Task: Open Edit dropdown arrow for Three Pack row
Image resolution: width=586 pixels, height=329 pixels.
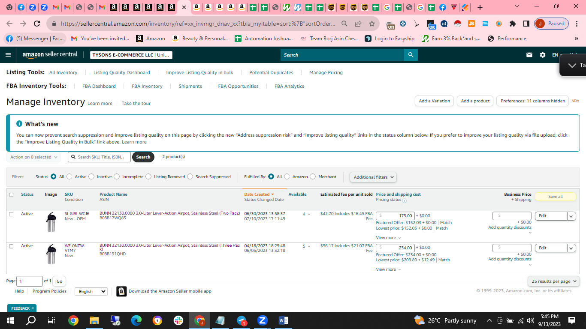Action: 571,248
